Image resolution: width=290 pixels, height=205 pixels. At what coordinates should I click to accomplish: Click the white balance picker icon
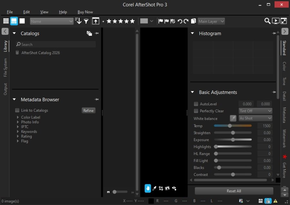(x=233, y=118)
